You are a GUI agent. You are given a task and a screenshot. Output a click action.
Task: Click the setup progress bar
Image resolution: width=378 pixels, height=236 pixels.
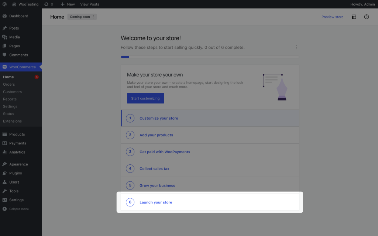pos(210,57)
